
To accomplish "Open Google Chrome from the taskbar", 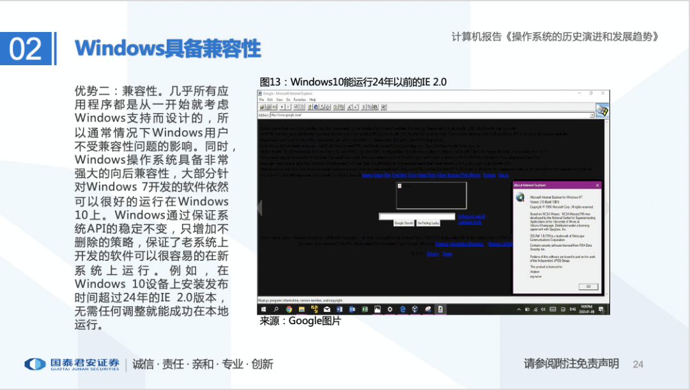I will click(x=289, y=309).
